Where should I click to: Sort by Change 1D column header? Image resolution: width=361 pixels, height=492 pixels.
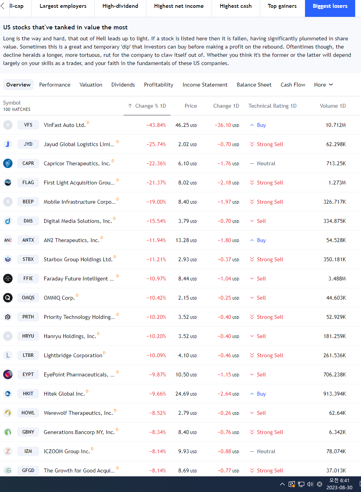(x=226, y=106)
